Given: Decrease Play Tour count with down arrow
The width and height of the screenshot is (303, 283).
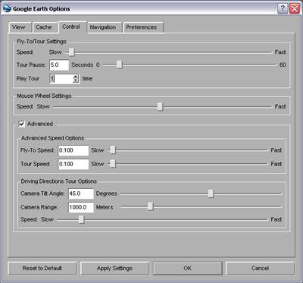Looking at the screenshot, I should point(76,81).
